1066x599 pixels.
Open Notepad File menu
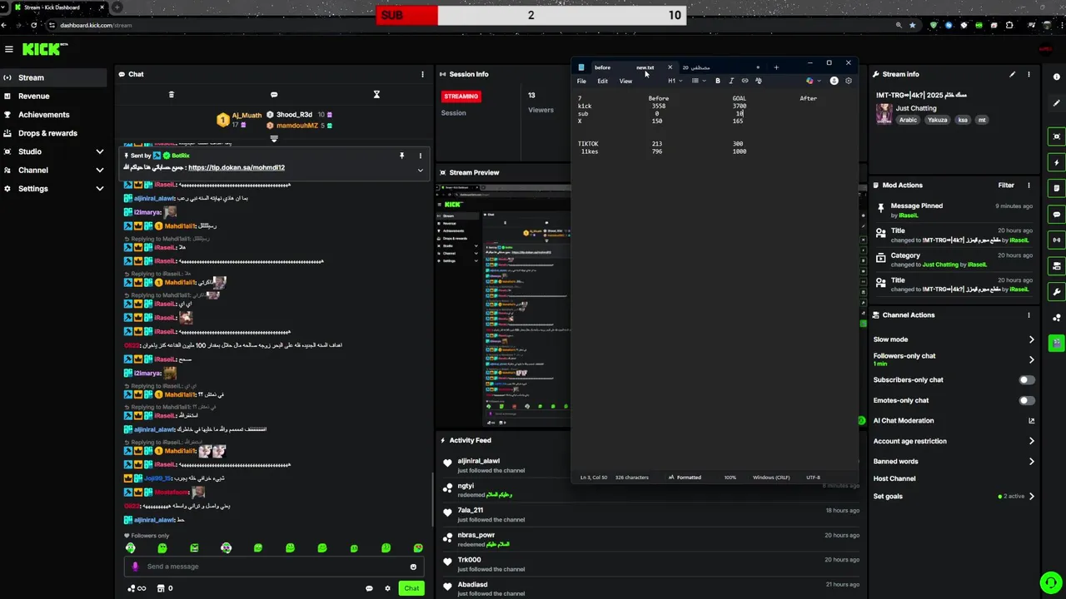[x=581, y=81]
